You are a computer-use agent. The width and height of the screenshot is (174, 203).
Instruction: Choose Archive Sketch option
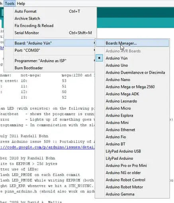50,19
